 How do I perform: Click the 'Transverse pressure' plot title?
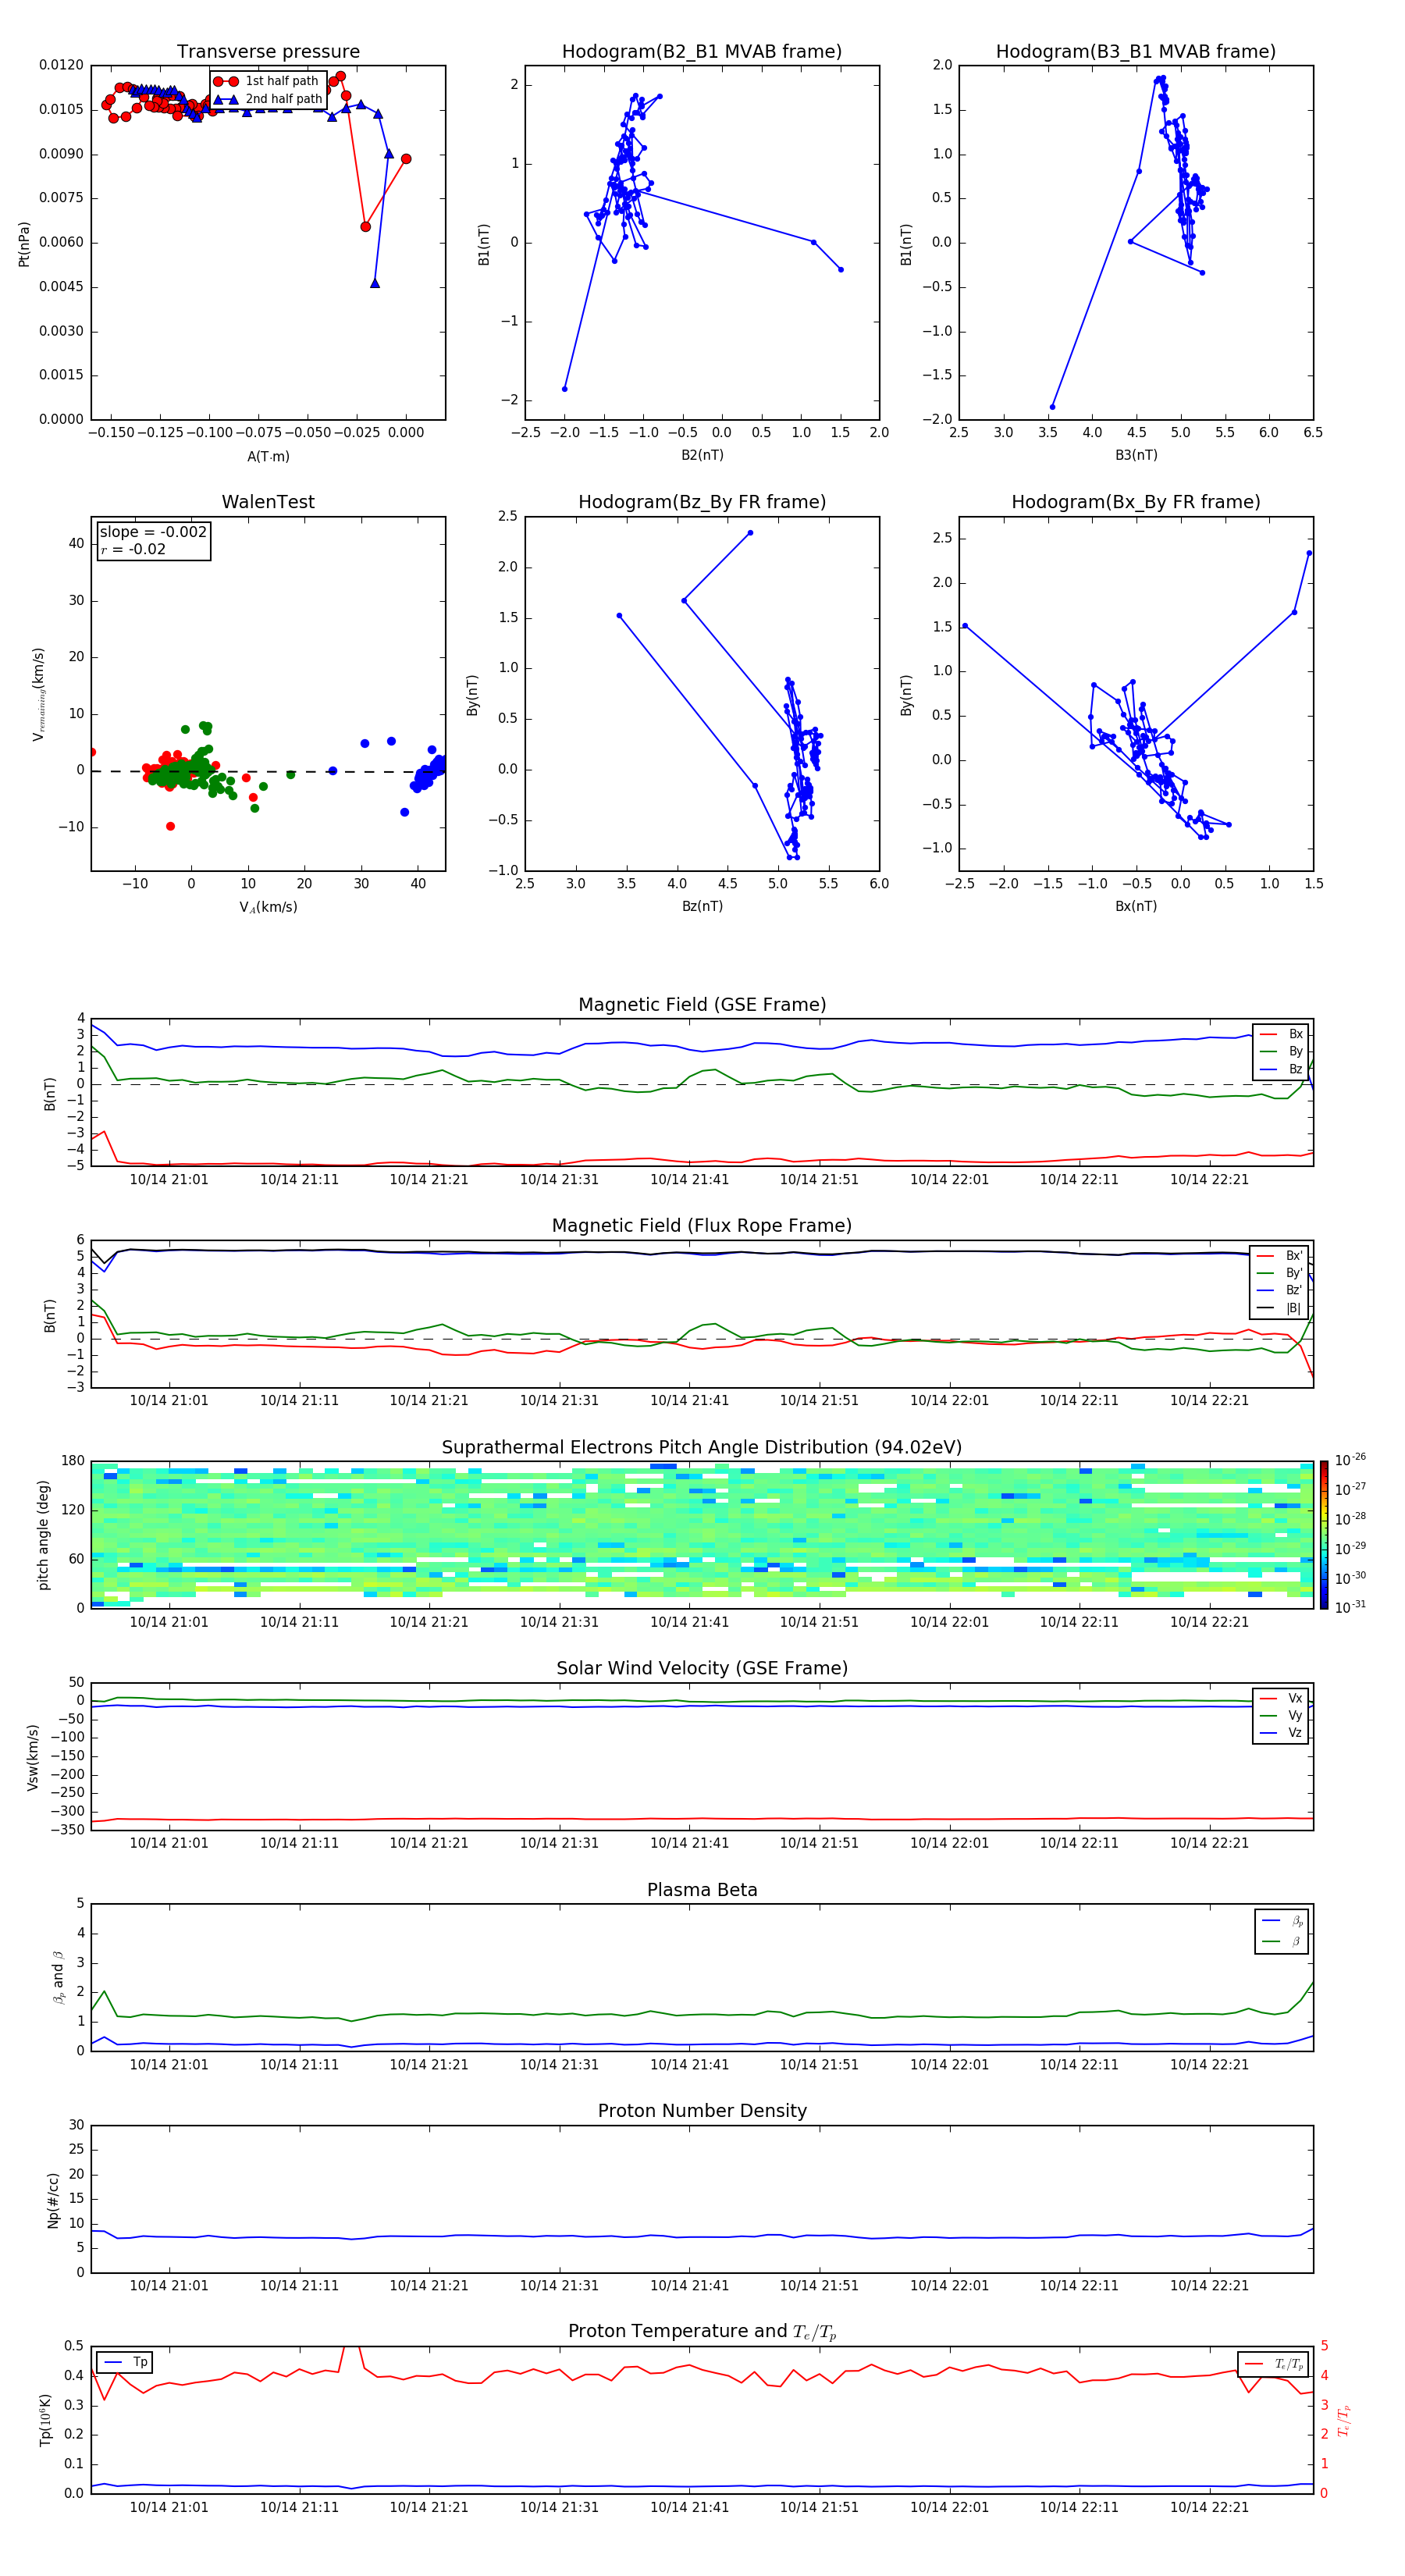tap(268, 52)
